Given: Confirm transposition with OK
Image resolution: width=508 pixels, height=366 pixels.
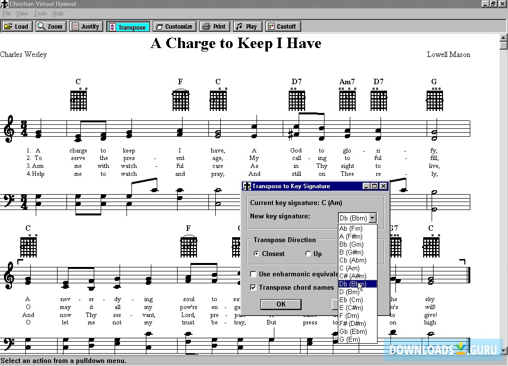Looking at the screenshot, I should click(281, 304).
